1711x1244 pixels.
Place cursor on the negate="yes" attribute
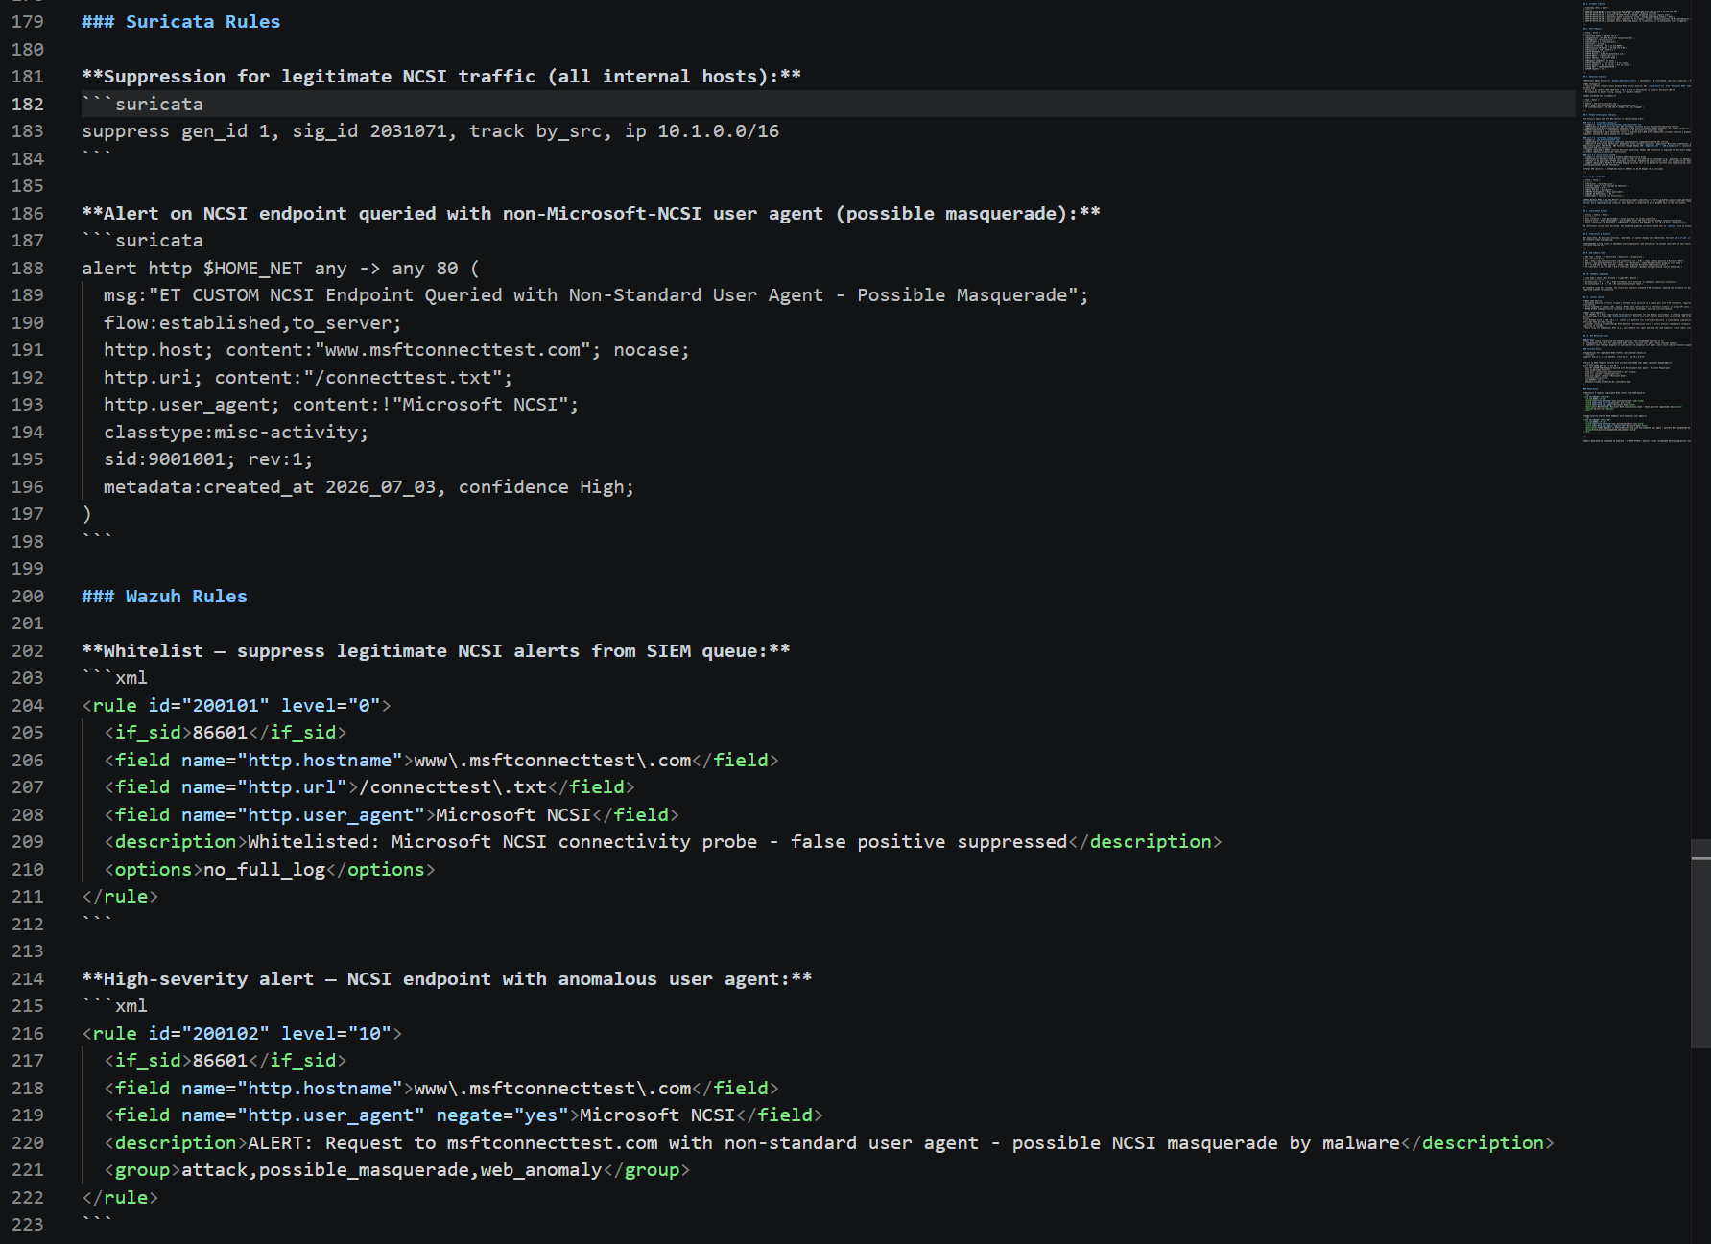coord(503,1115)
